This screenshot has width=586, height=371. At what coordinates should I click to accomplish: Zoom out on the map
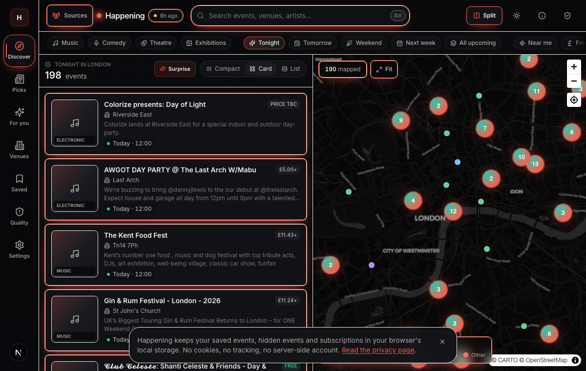(574, 81)
